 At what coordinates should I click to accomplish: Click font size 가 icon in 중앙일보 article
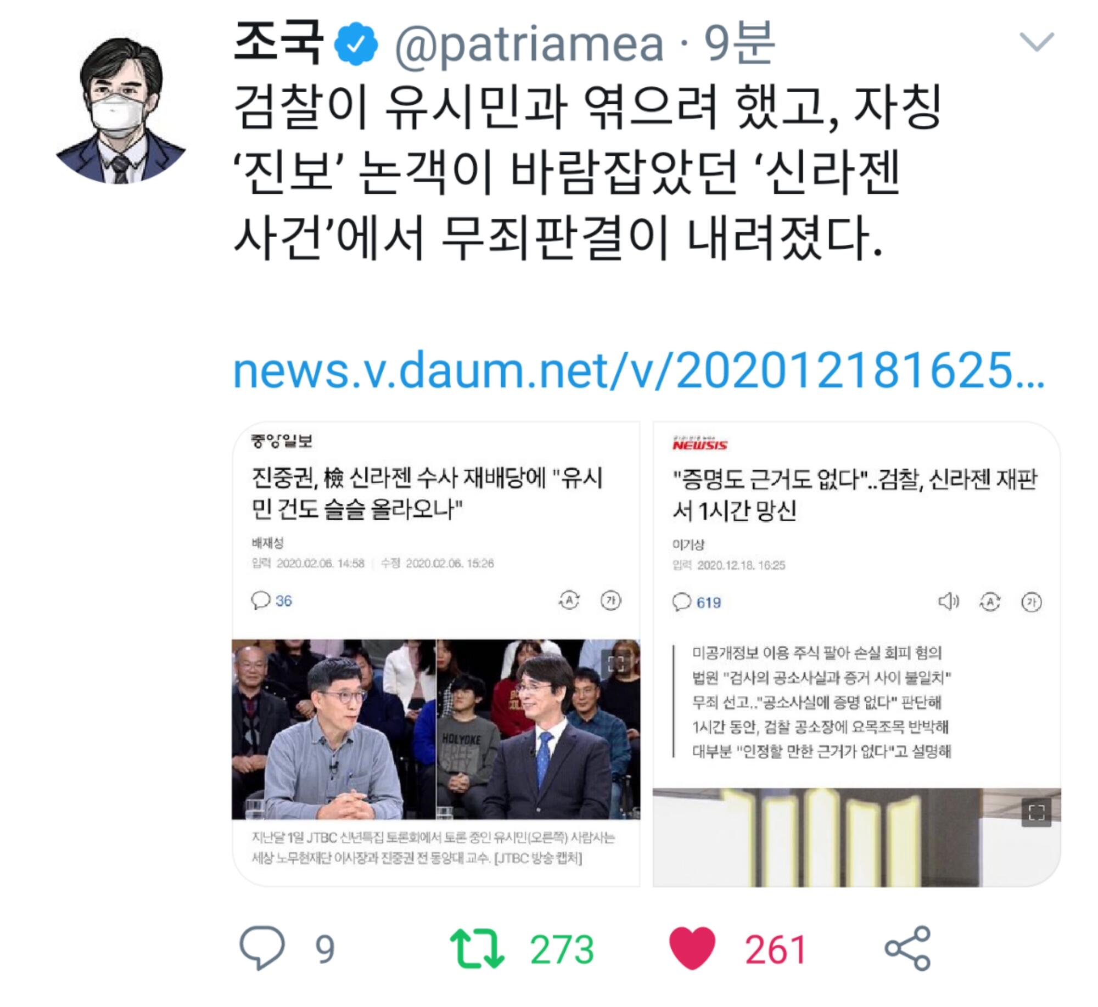tap(610, 600)
